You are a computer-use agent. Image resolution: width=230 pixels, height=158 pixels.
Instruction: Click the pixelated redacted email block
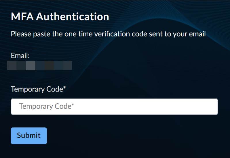tap(40, 66)
